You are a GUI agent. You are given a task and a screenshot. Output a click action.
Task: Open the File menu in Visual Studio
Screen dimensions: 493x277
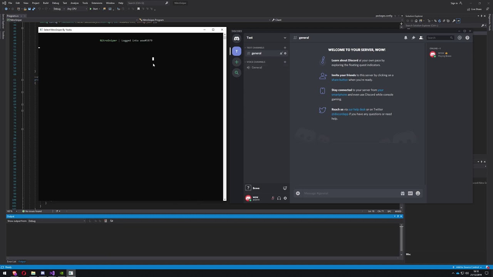10,3
